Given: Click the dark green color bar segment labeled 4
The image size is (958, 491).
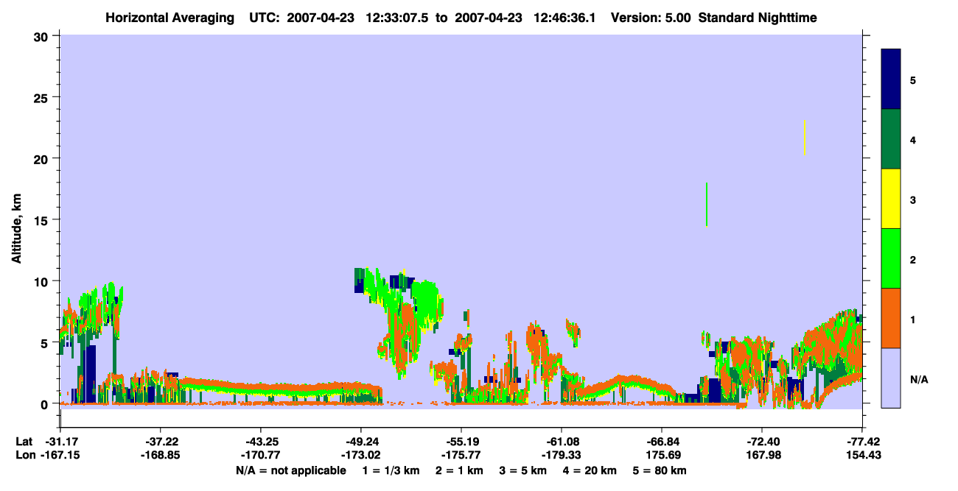Looking at the screenshot, I should click(x=891, y=139).
